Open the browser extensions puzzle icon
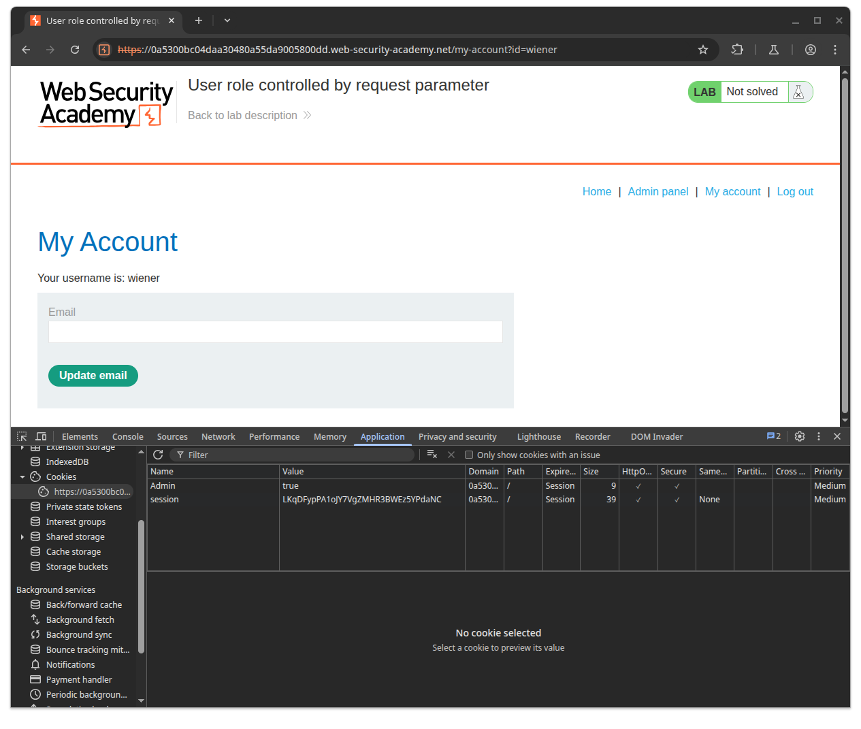The height and width of the screenshot is (729, 861). tap(737, 50)
